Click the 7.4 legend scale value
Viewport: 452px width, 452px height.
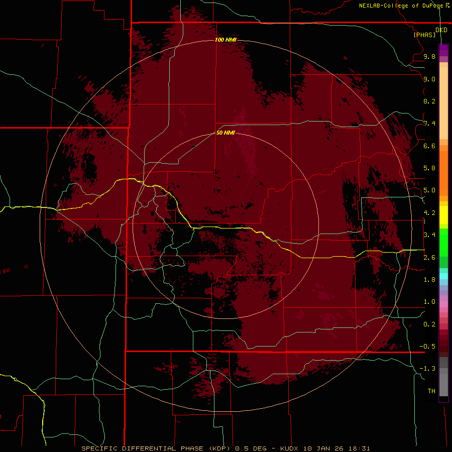(429, 124)
